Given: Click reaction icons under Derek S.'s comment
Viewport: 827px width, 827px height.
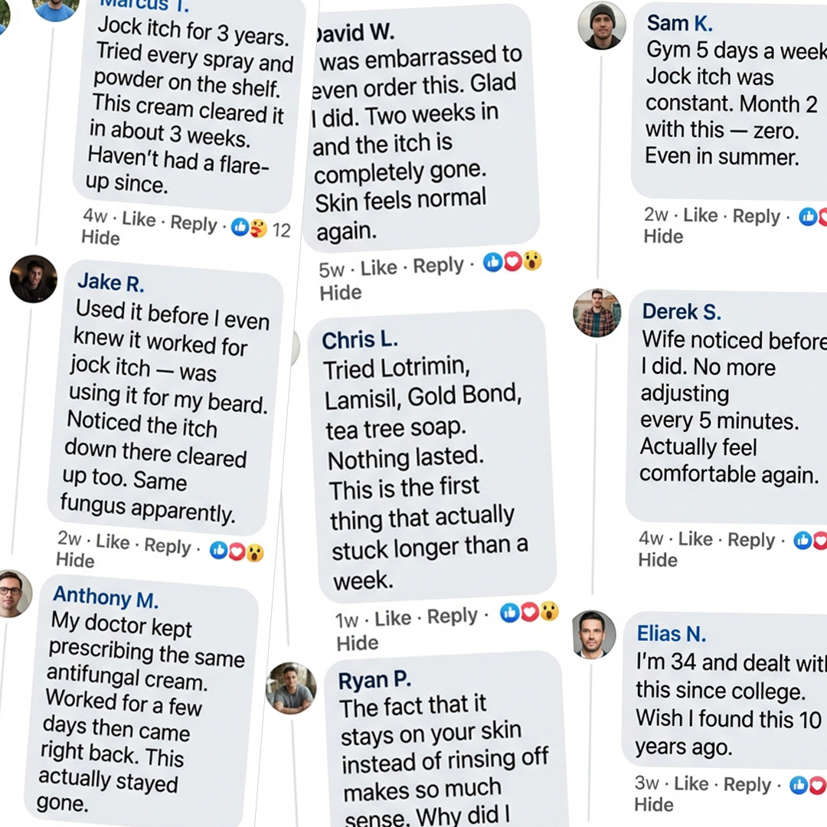Looking at the screenshot, I should tap(809, 541).
